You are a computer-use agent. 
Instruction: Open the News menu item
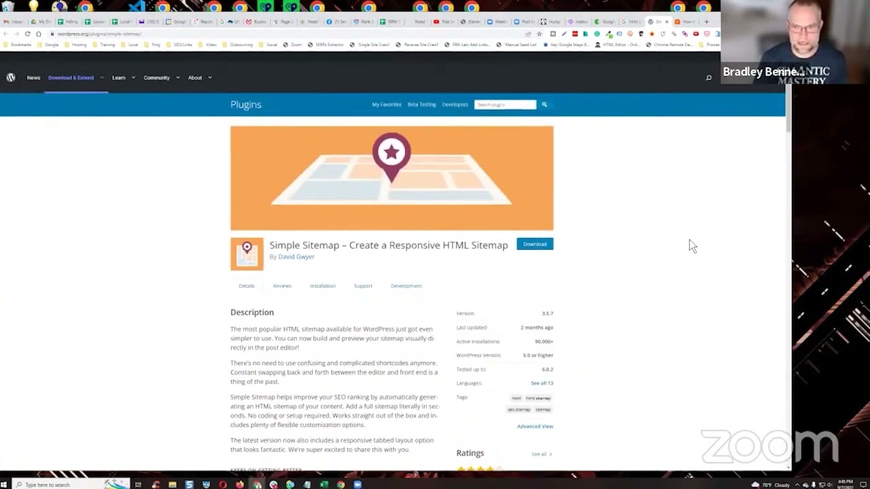[x=33, y=77]
